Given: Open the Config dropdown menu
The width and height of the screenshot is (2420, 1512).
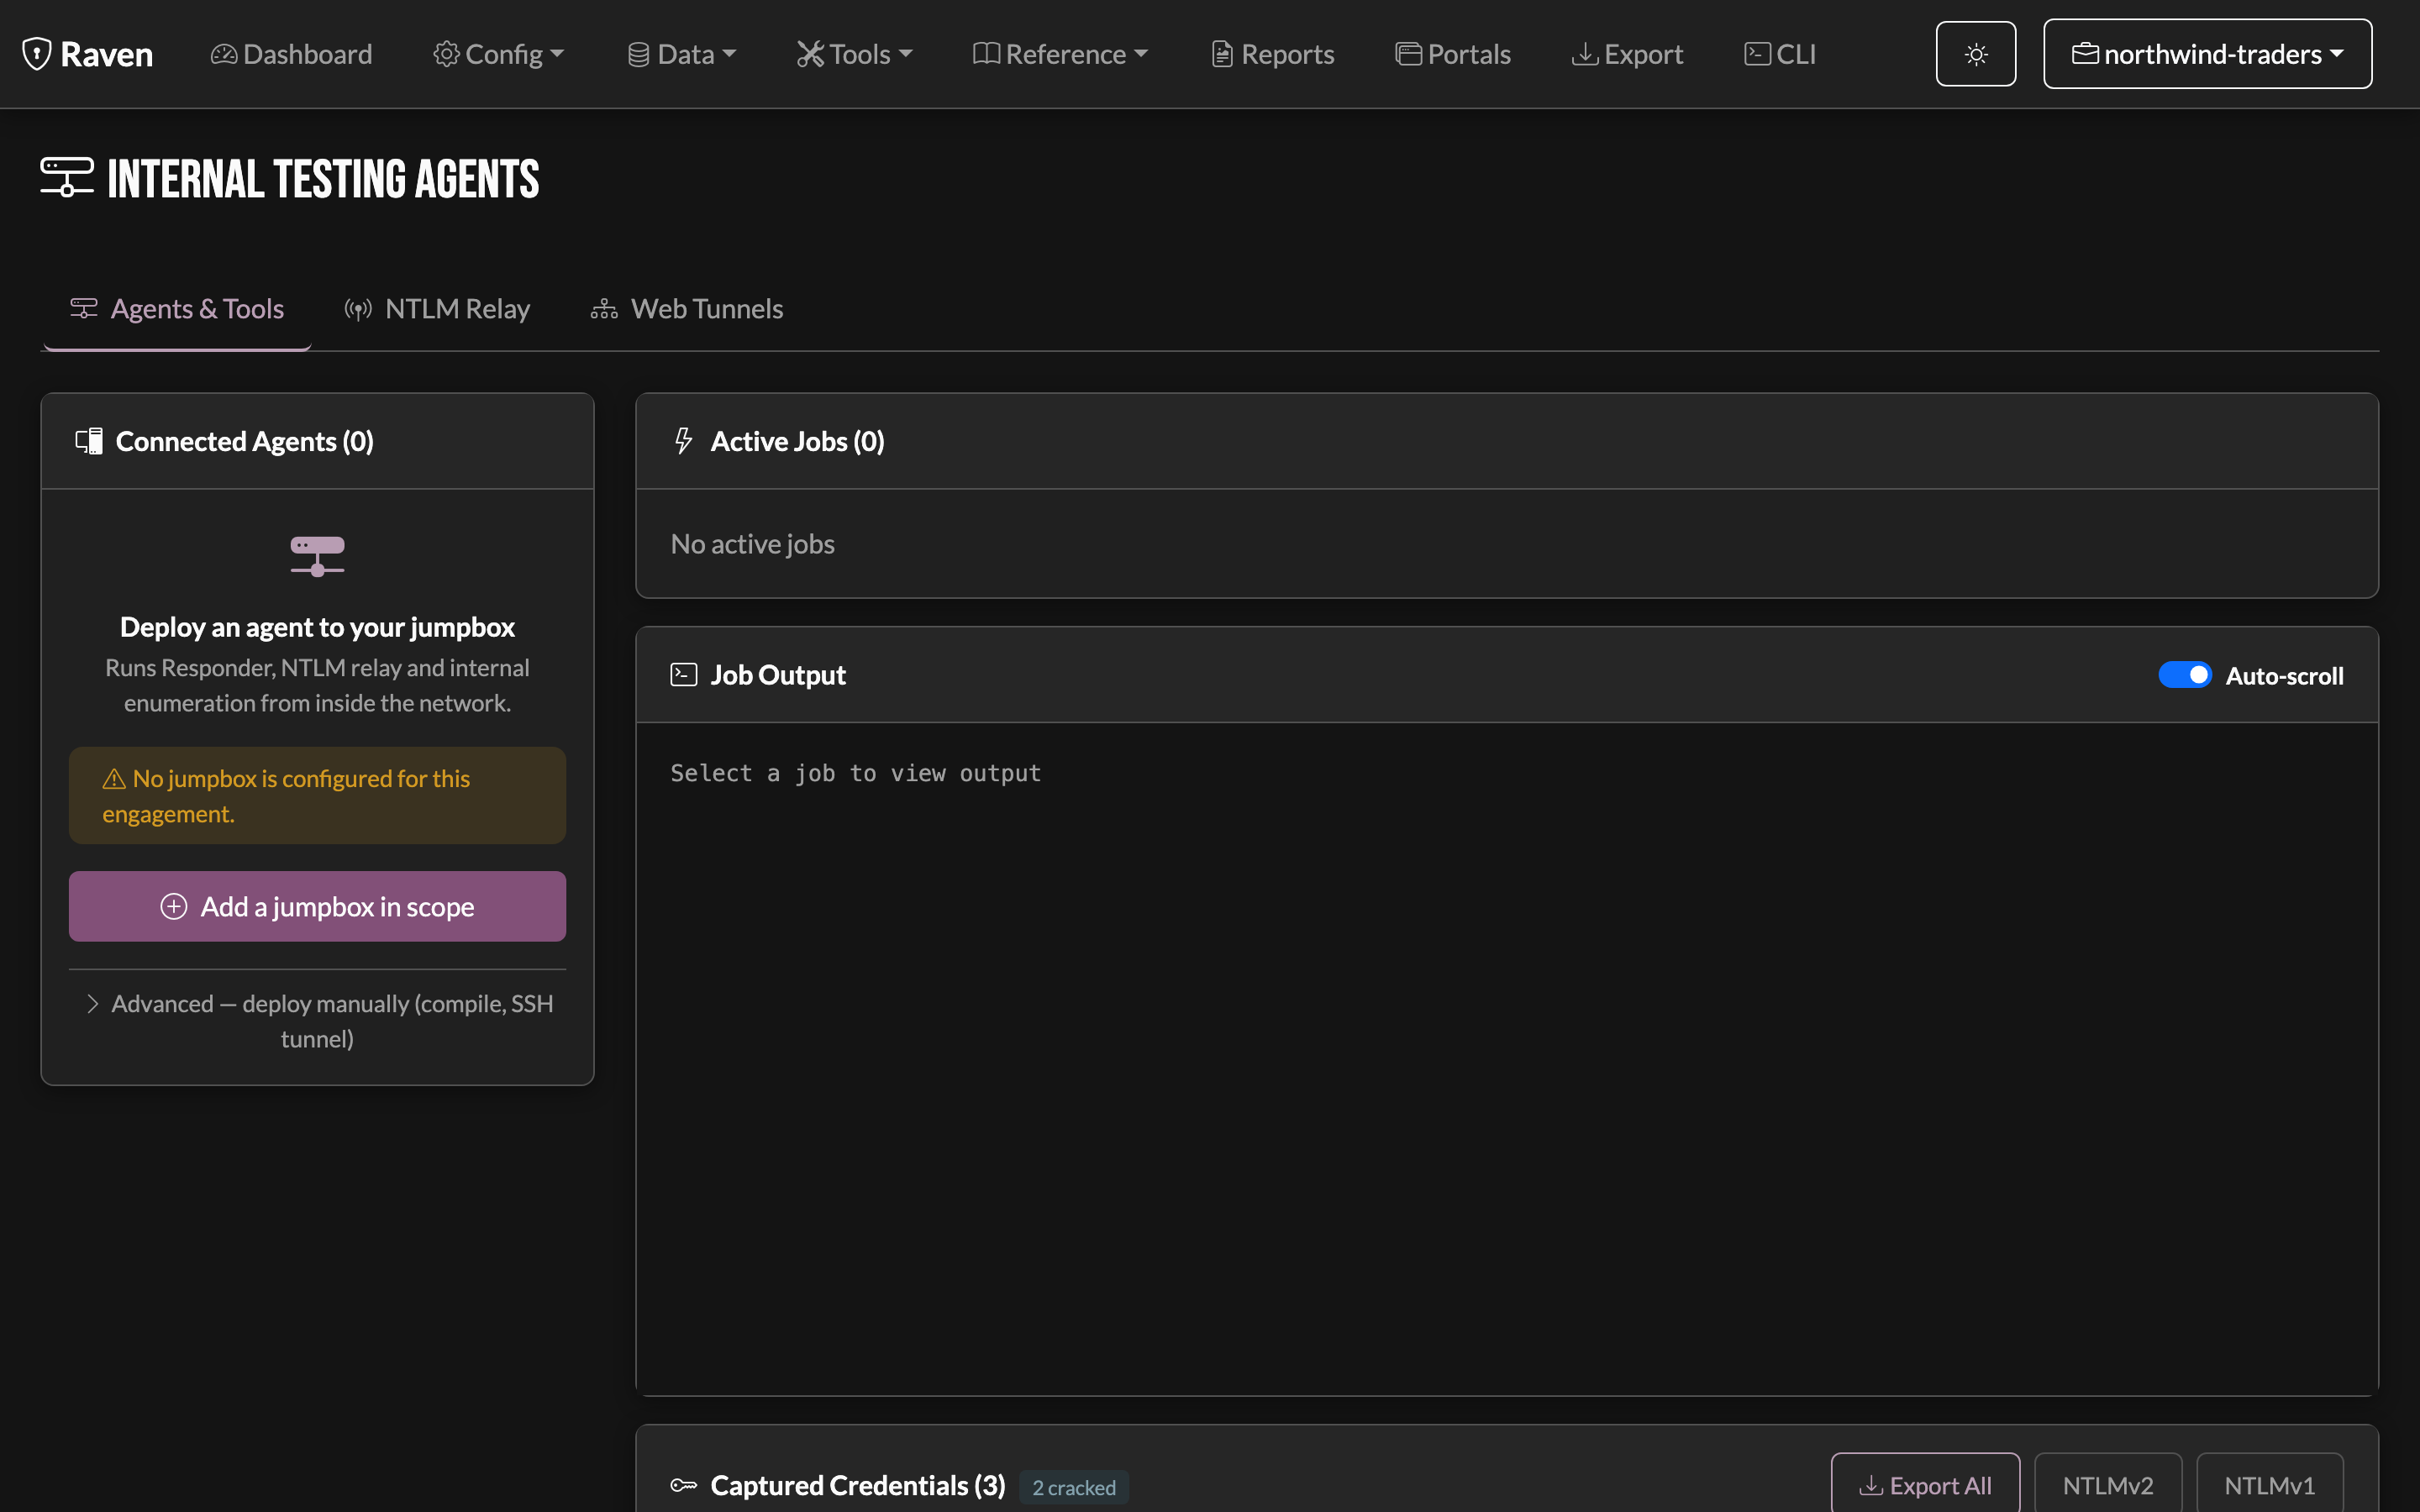Looking at the screenshot, I should (499, 54).
